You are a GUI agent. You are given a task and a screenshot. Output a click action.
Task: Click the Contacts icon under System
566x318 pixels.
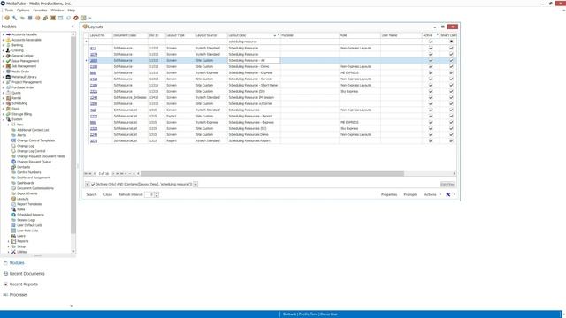coord(13,167)
